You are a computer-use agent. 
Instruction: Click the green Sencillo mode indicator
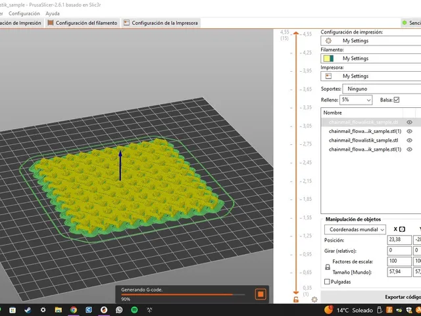(405, 23)
